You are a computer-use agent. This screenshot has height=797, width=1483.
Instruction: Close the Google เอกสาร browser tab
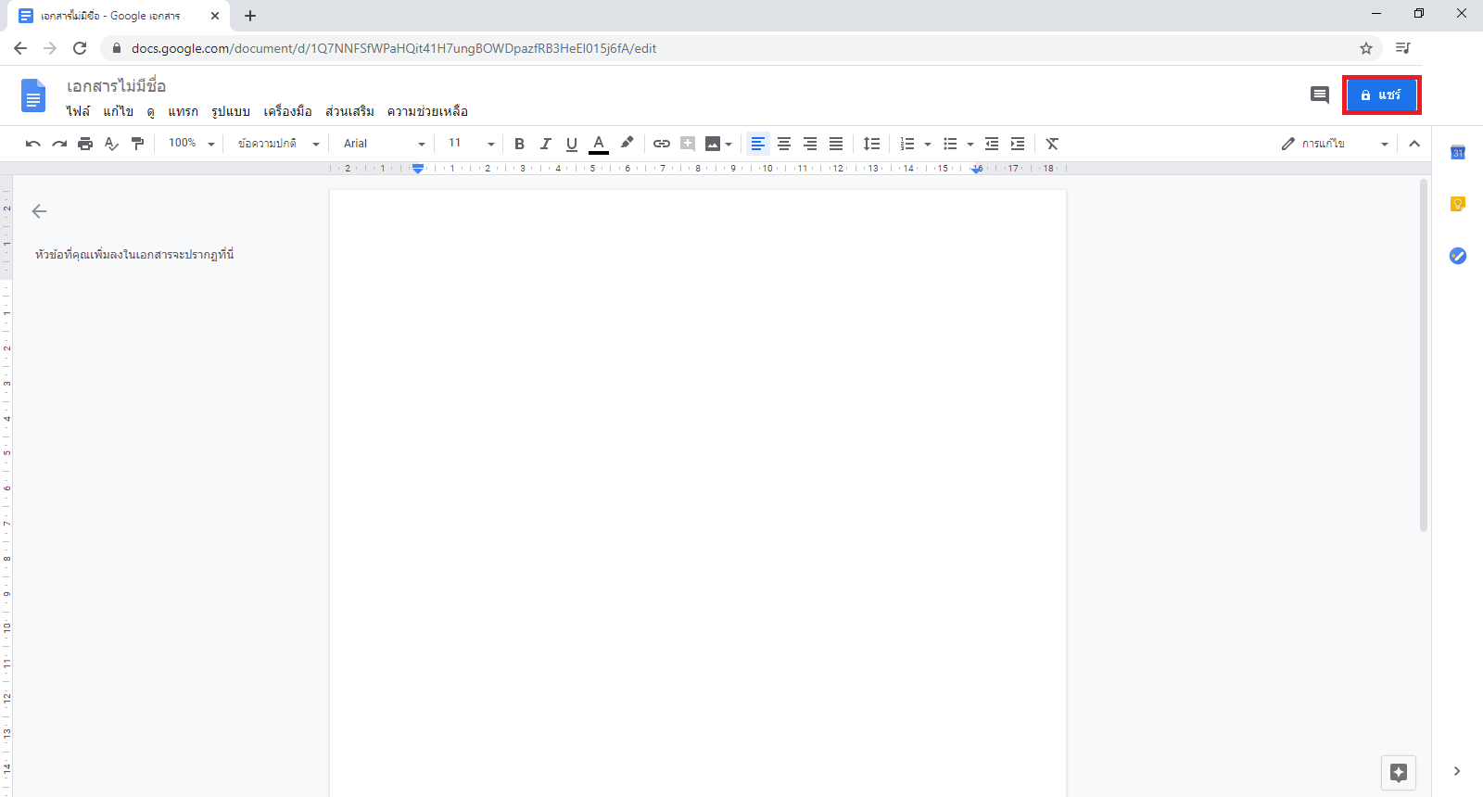[215, 16]
